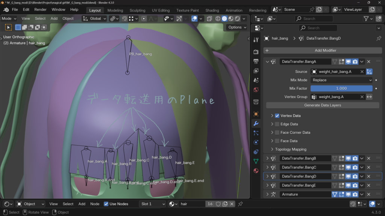Open the Physics properties tab
The image size is (385, 216).
point(256,142)
